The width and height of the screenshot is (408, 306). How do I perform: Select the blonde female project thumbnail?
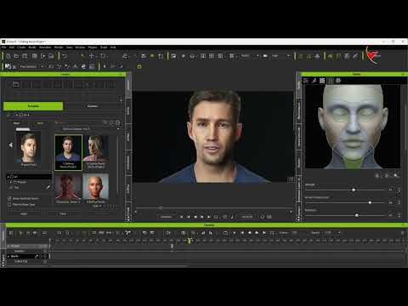(96, 152)
